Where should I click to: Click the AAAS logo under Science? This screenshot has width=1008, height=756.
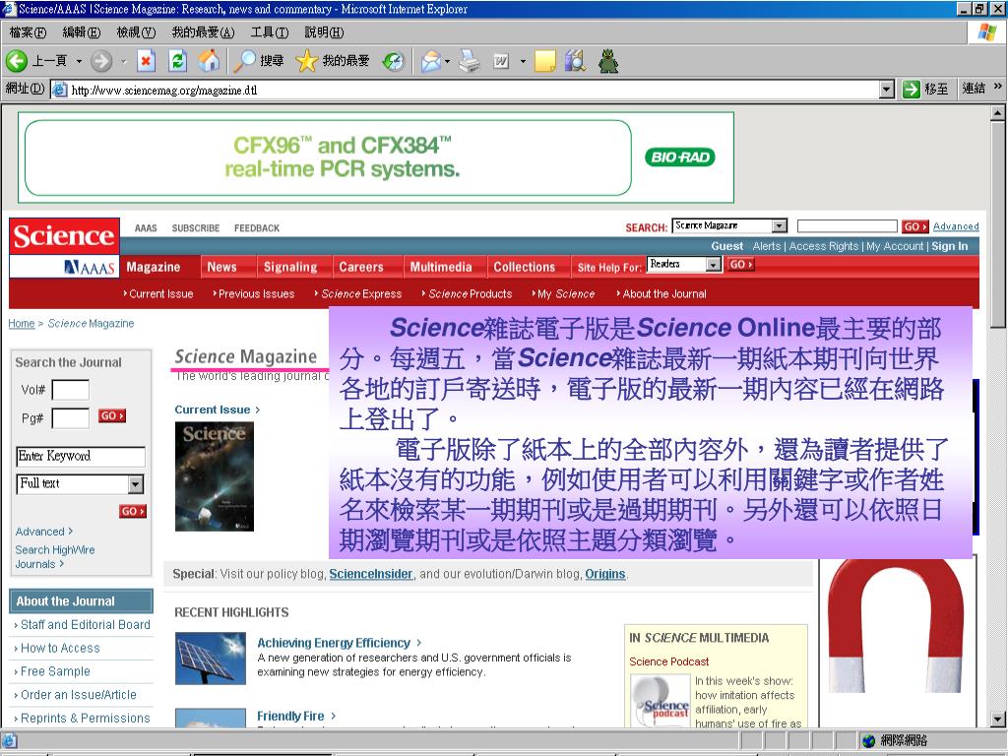click(x=90, y=268)
